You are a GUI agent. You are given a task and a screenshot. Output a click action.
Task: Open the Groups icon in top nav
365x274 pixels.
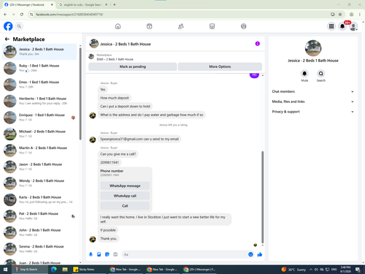[x=244, y=26]
